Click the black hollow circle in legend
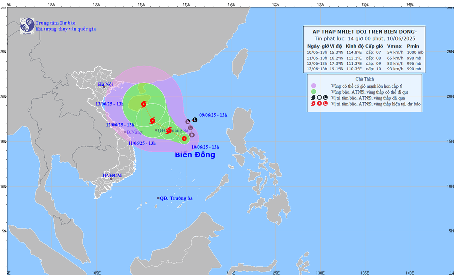This screenshot has height=275, width=454. pos(319,97)
